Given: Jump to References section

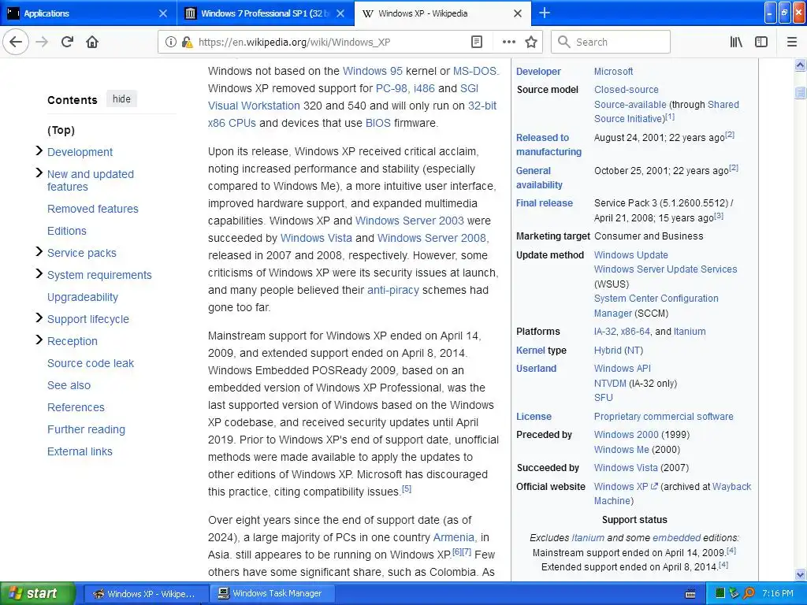Looking at the screenshot, I should 76,407.
